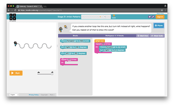Click the orange MORE funnel icon

pyautogui.click(x=114, y=16)
